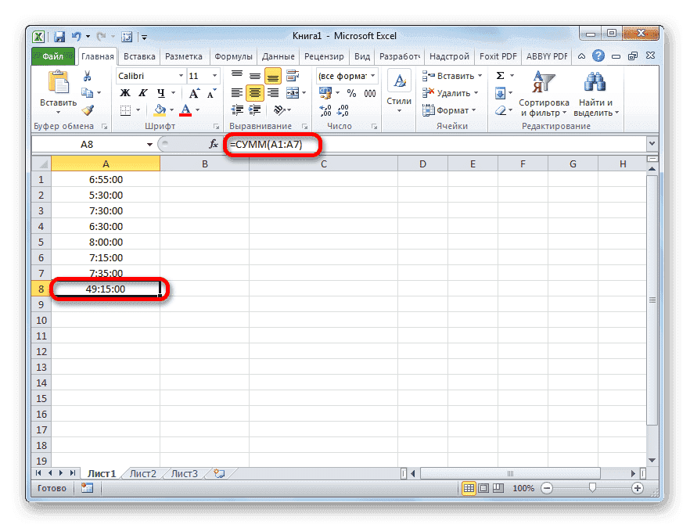Open the Файл menu
The width and height of the screenshot is (690, 528).
[x=52, y=56]
